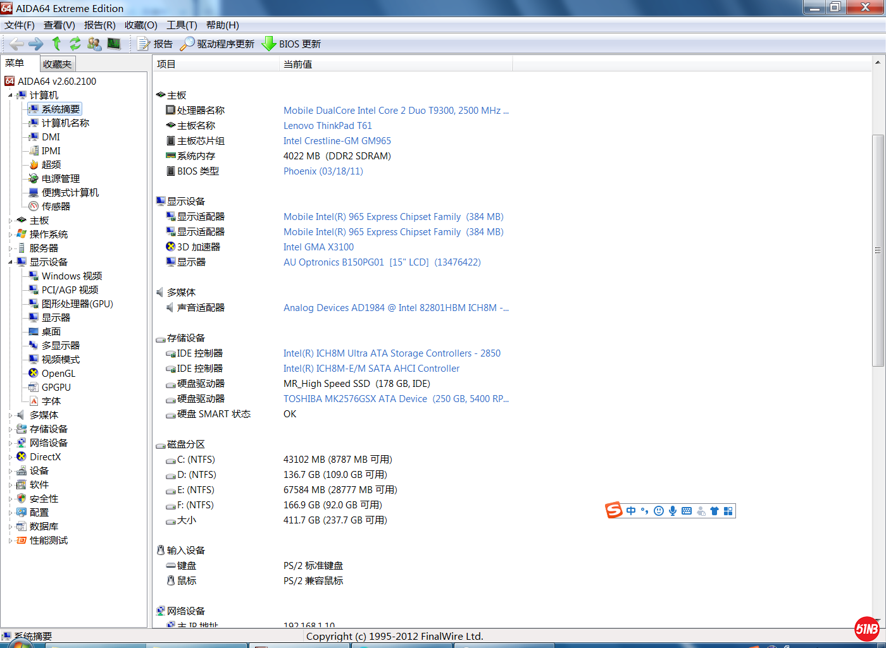Click the Lenovo ThinkPad T61 link
This screenshot has width=886, height=648.
pyautogui.click(x=327, y=126)
